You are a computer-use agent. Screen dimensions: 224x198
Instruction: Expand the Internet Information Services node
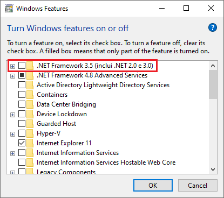point(12,153)
